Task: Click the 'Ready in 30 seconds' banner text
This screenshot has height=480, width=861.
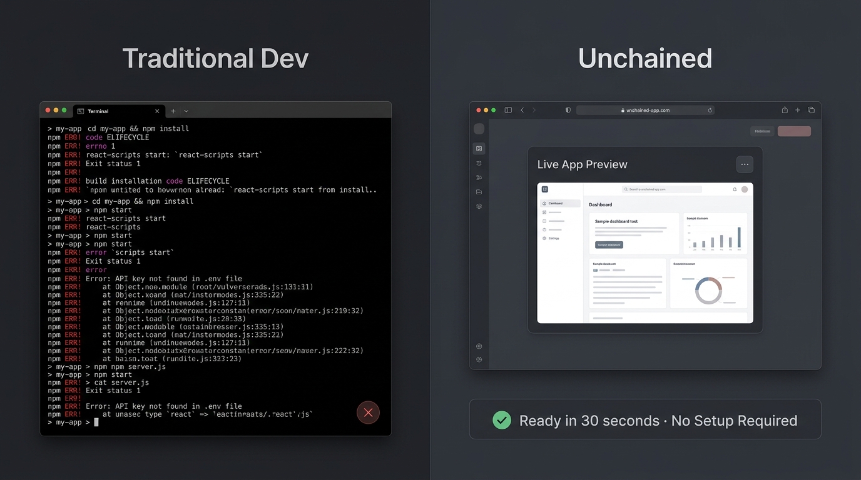Action: pos(589,421)
